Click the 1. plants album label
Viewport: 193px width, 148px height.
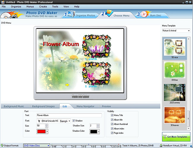coord(91,59)
